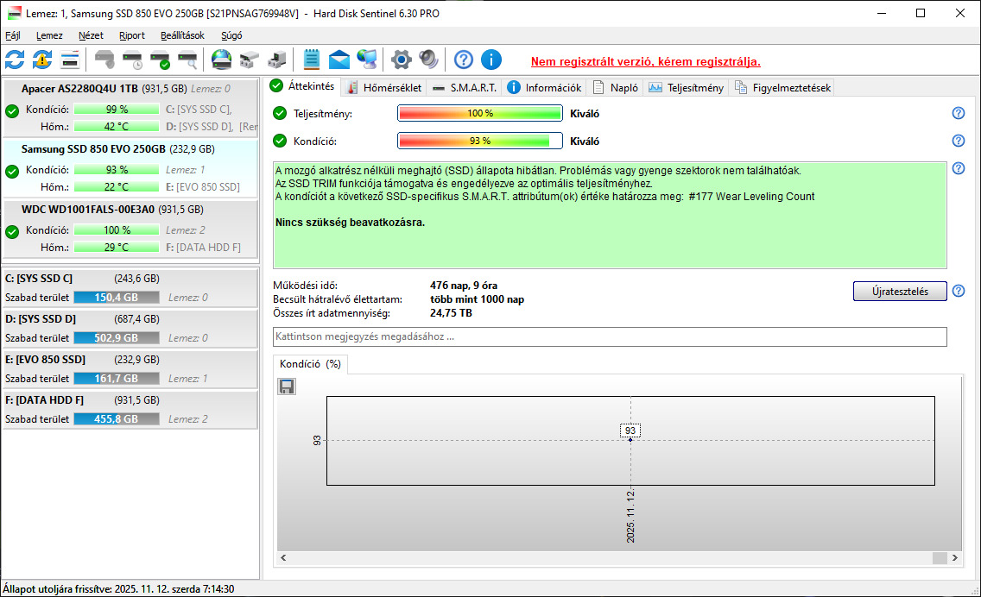981x597 pixels.
Task: Click the speaker sound toolbar icon
Action: pos(428,60)
